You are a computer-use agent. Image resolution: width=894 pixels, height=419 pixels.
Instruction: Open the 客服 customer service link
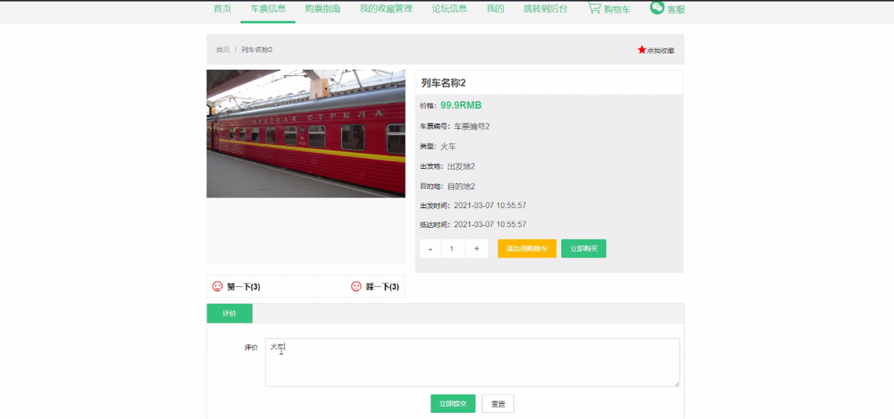point(676,9)
